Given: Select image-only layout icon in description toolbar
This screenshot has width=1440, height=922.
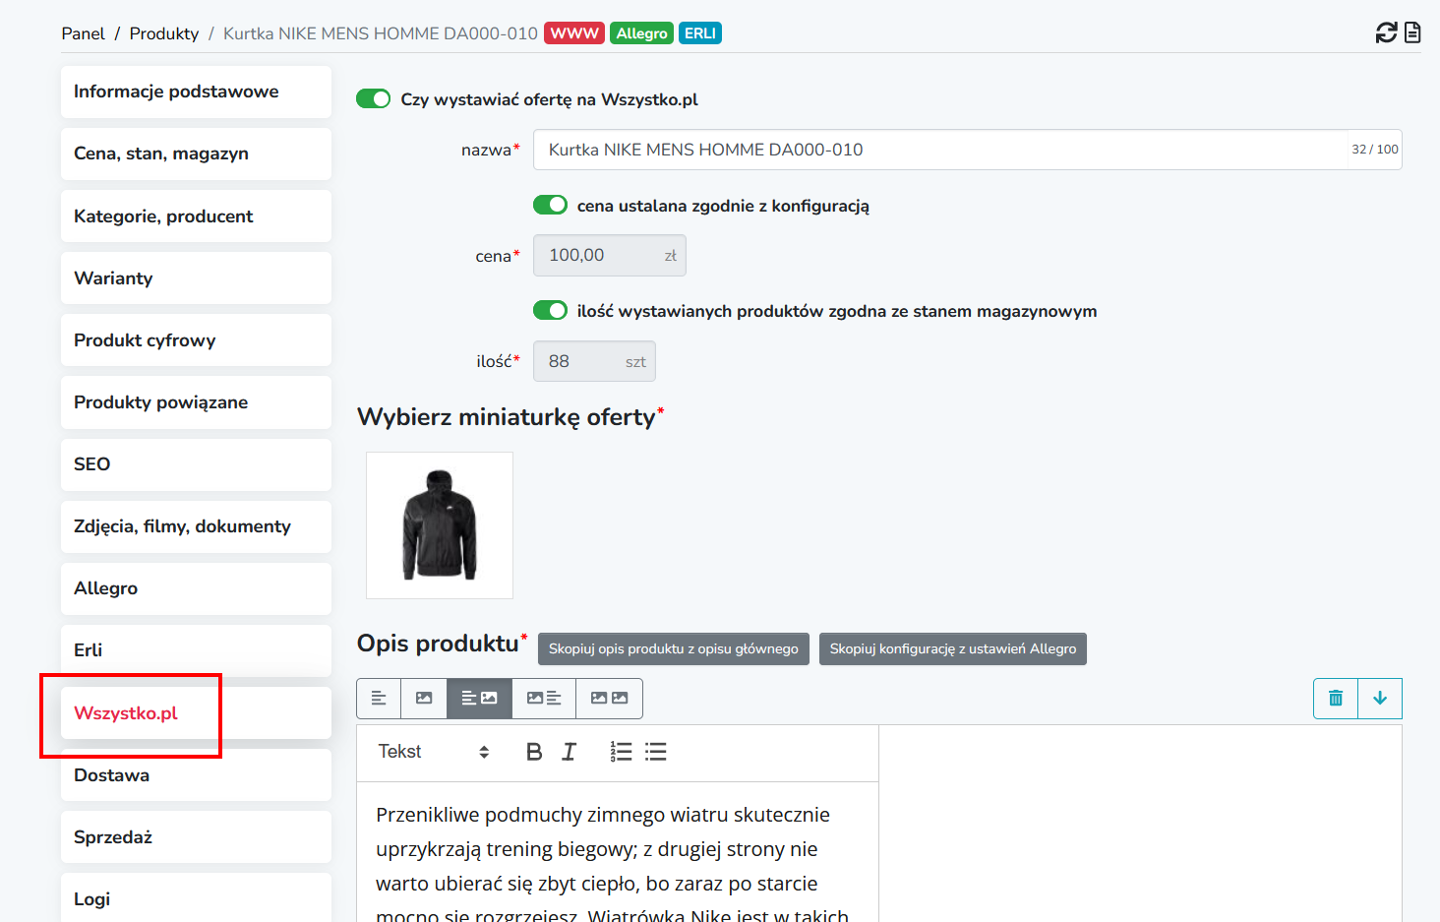Looking at the screenshot, I should point(424,699).
